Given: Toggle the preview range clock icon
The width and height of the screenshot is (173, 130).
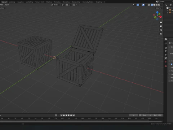Looking at the screenshot, I should coord(140,115).
